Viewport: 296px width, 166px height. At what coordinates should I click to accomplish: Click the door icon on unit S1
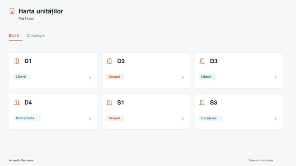click(109, 102)
